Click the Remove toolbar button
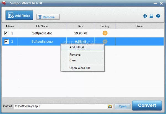This screenshot has height=114, width=166. tap(48, 17)
